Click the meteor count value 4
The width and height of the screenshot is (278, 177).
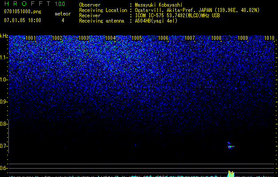[63, 20]
